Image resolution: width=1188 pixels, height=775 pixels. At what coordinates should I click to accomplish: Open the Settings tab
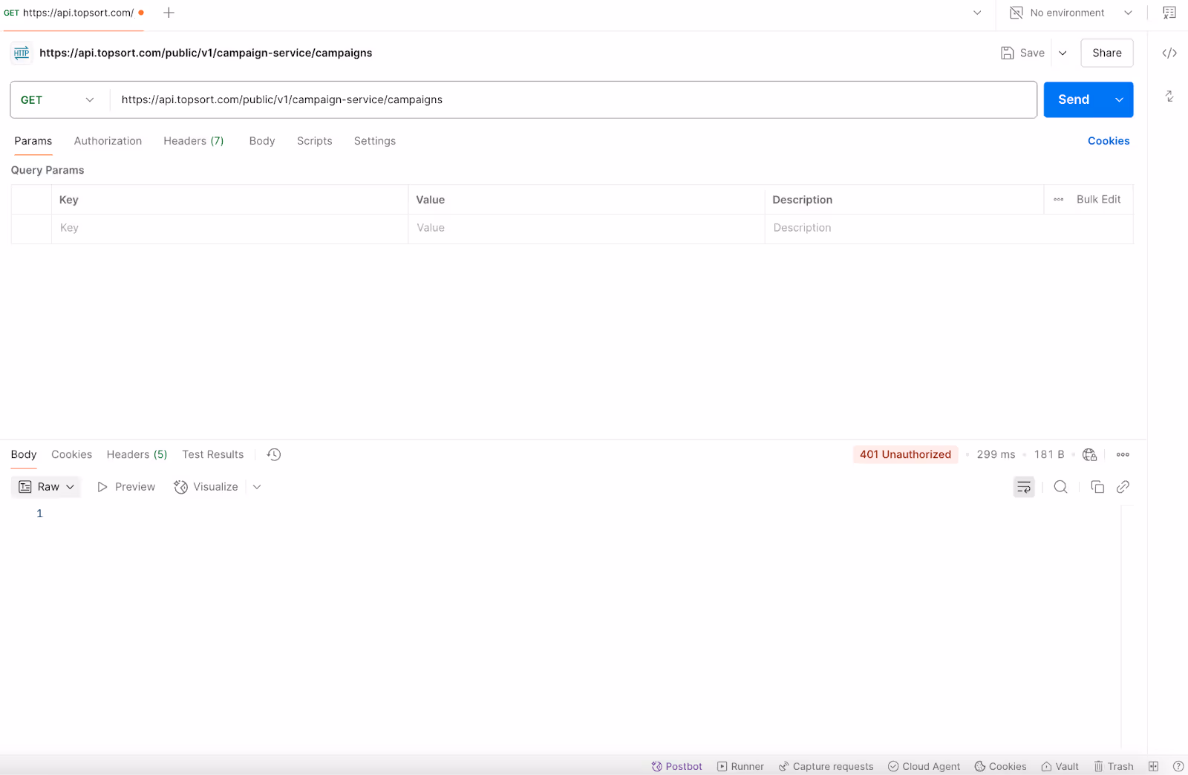click(x=375, y=141)
